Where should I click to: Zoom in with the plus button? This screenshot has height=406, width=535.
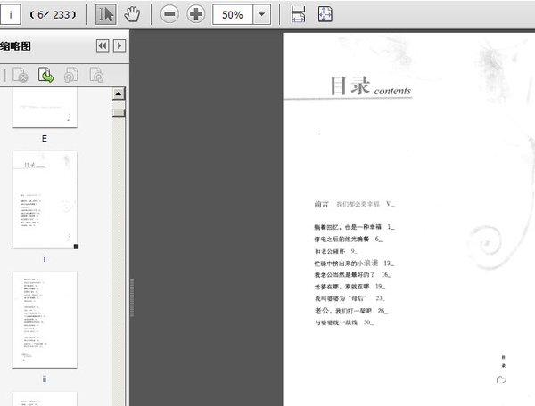pyautogui.click(x=194, y=14)
